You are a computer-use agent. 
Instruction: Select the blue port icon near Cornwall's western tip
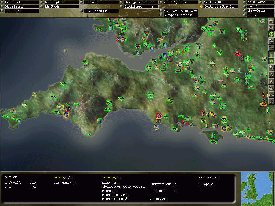click(19, 121)
